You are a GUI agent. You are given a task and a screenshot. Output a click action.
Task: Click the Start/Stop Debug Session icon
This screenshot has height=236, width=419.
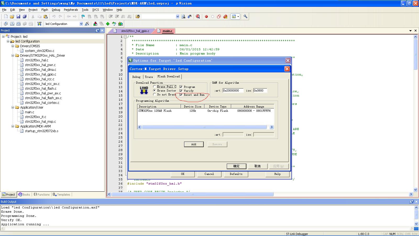pos(198,17)
